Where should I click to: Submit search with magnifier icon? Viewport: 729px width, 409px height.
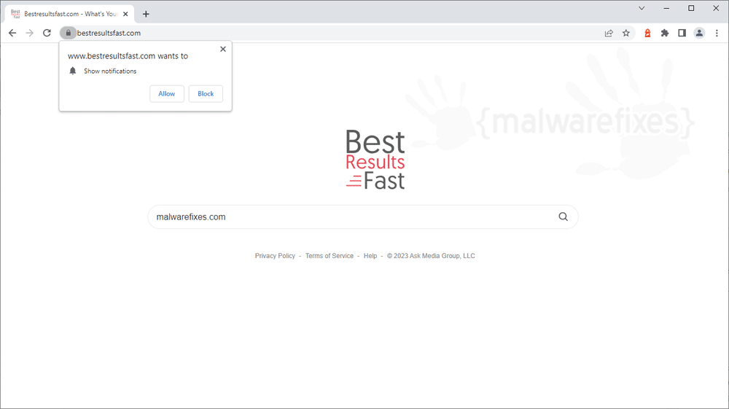point(563,217)
